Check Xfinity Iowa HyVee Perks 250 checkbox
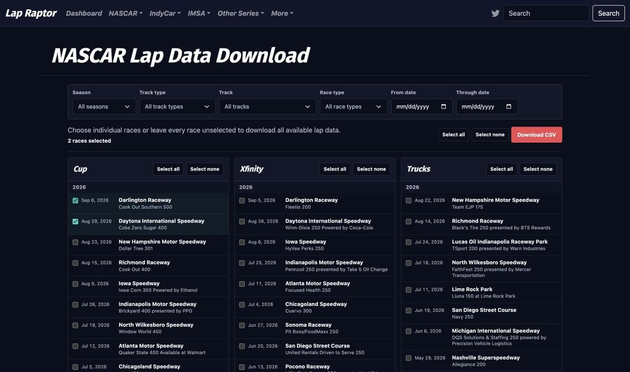This screenshot has width=630, height=372. [242, 242]
